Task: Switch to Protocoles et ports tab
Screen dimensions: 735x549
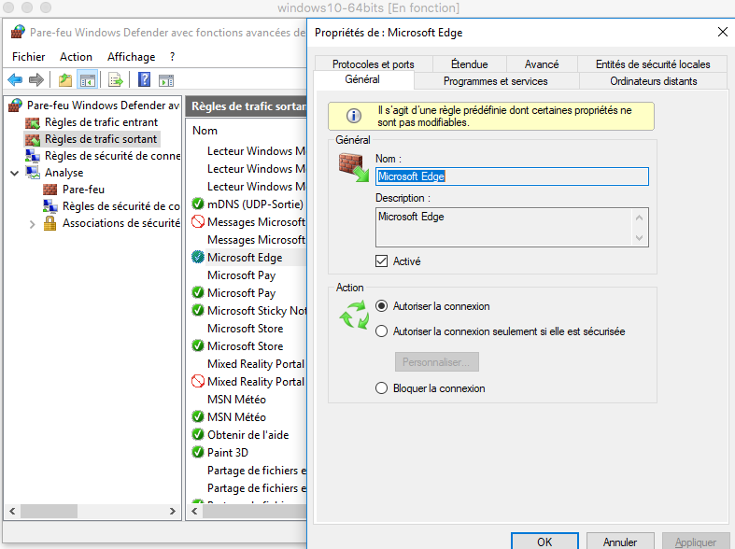Action: point(374,64)
